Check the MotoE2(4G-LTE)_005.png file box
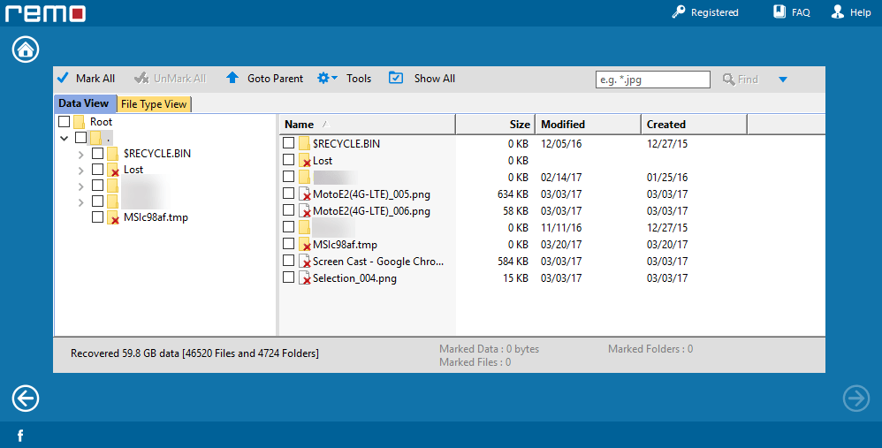 point(289,193)
